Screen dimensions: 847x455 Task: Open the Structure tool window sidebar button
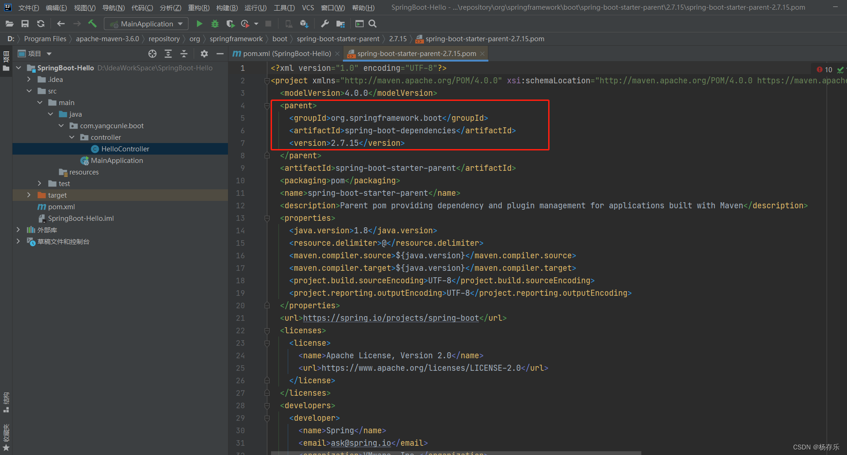[6, 403]
